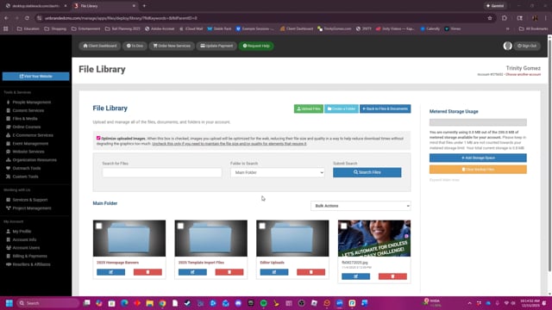Open the Folder to Search dropdown

(x=278, y=172)
